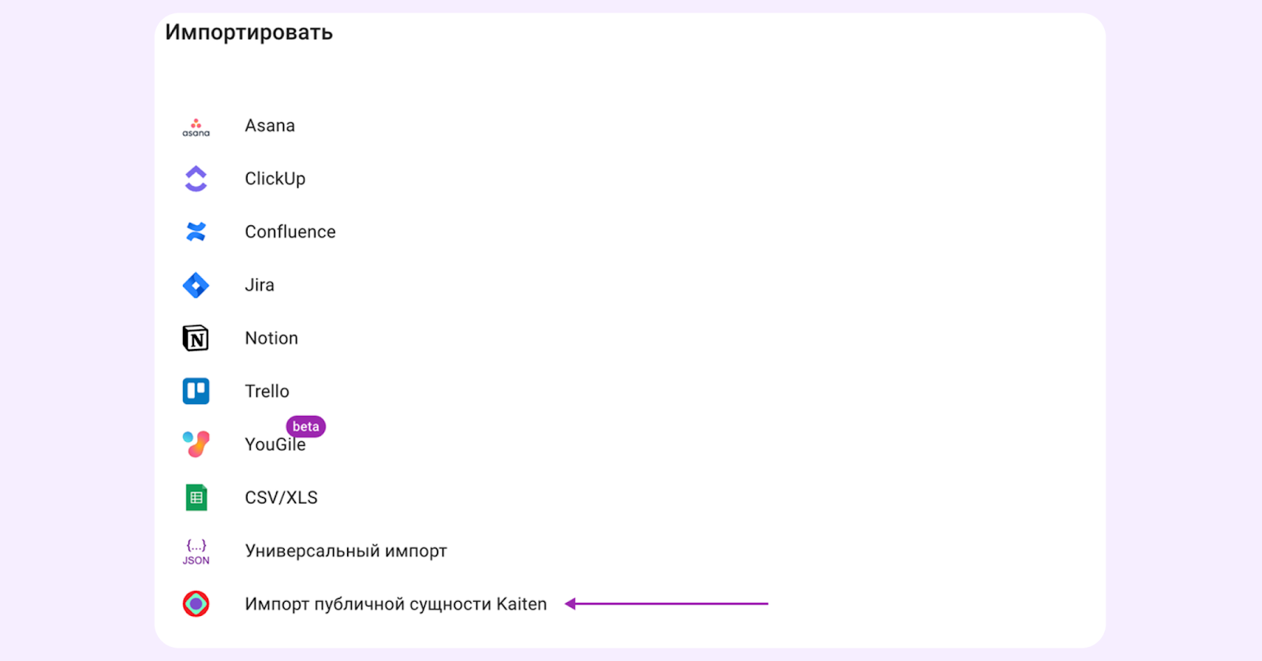
Task: Select Импорт публичной сущности Kaiten
Action: pyautogui.click(x=395, y=603)
